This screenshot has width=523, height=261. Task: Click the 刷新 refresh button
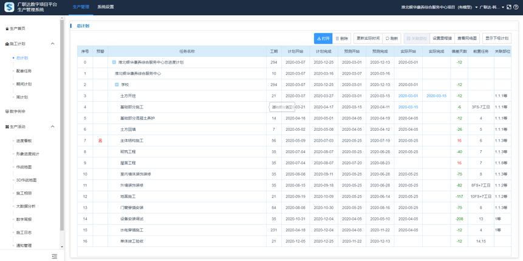tap(392, 39)
